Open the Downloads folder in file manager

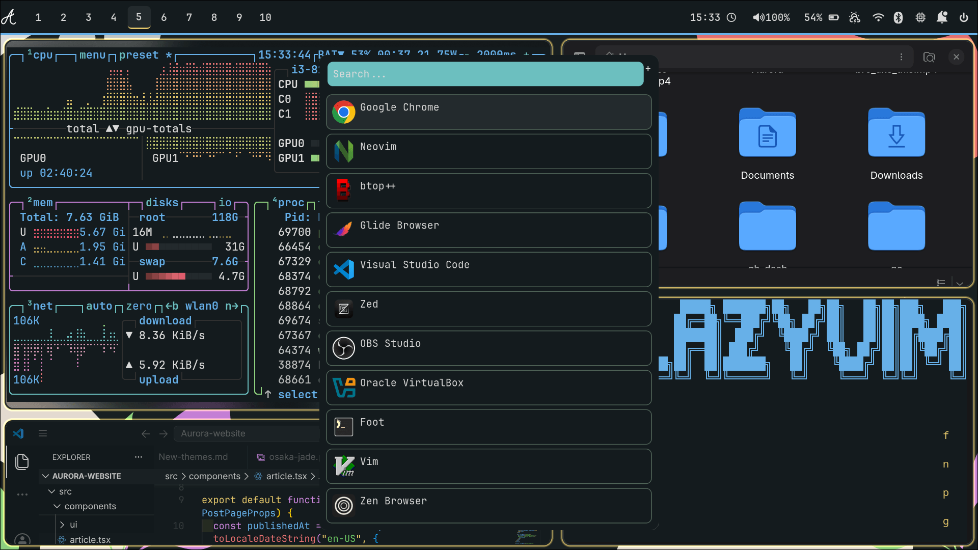(x=896, y=144)
